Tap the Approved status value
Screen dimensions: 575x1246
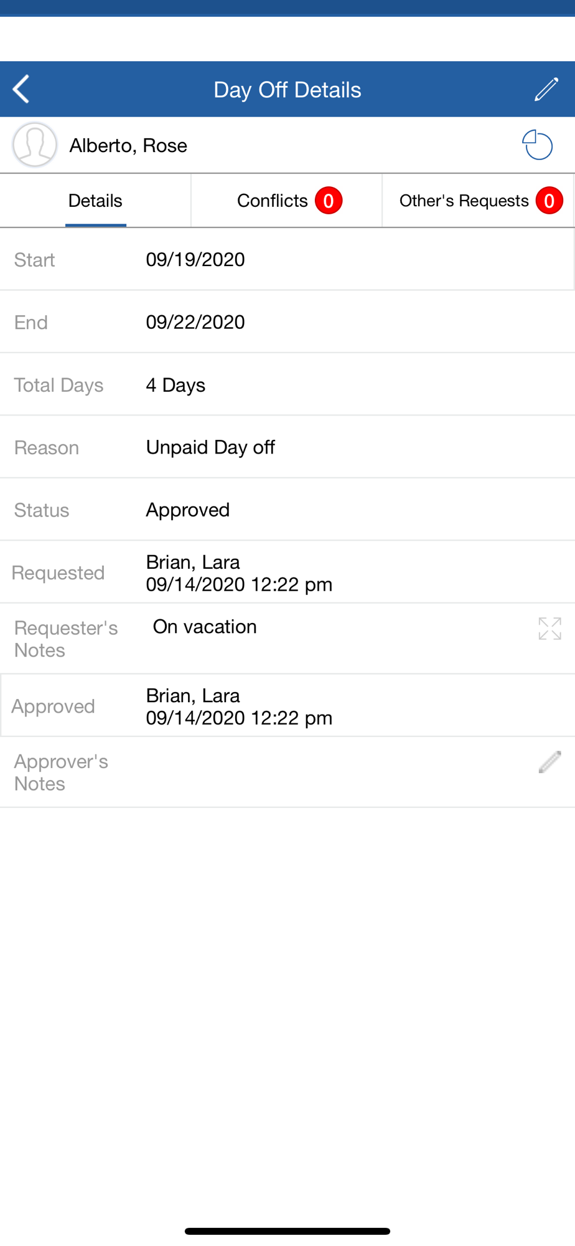coord(188,510)
